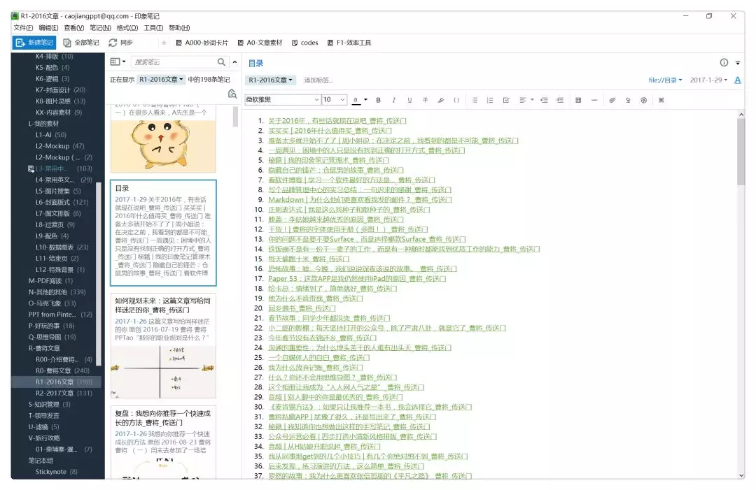This screenshot has width=756, height=490.
Task: Select R0-曹将文章 notebook in sidebar
Action: coord(62,370)
